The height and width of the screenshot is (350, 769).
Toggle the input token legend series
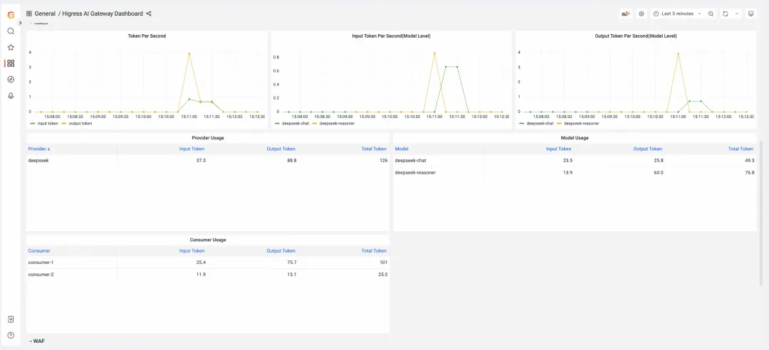(x=48, y=124)
